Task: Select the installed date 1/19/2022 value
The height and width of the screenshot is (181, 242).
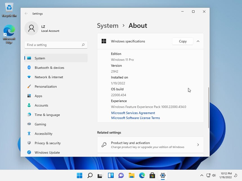Action: (118, 83)
